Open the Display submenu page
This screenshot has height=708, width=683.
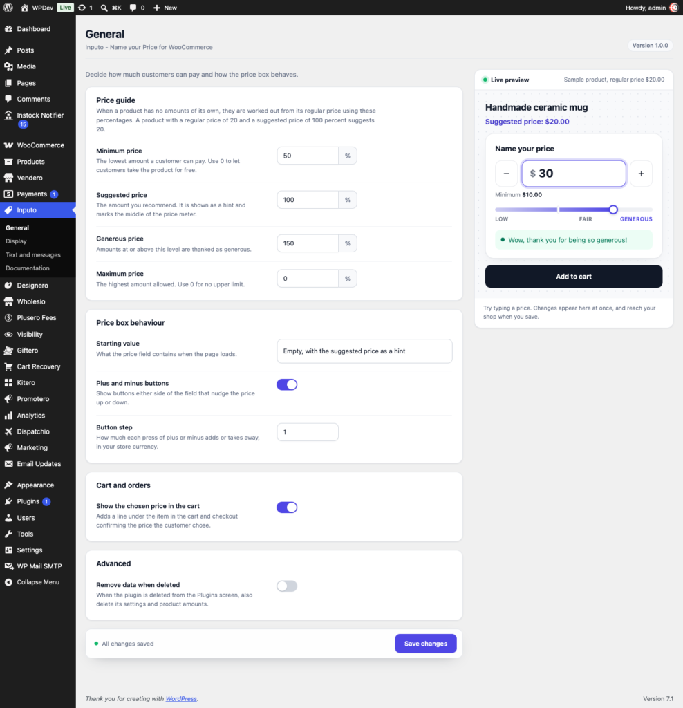pyautogui.click(x=17, y=241)
